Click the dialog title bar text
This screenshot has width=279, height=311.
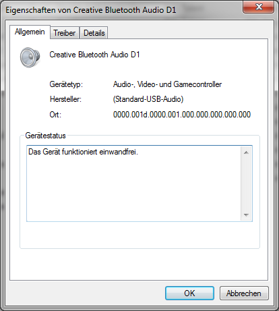click(x=91, y=10)
